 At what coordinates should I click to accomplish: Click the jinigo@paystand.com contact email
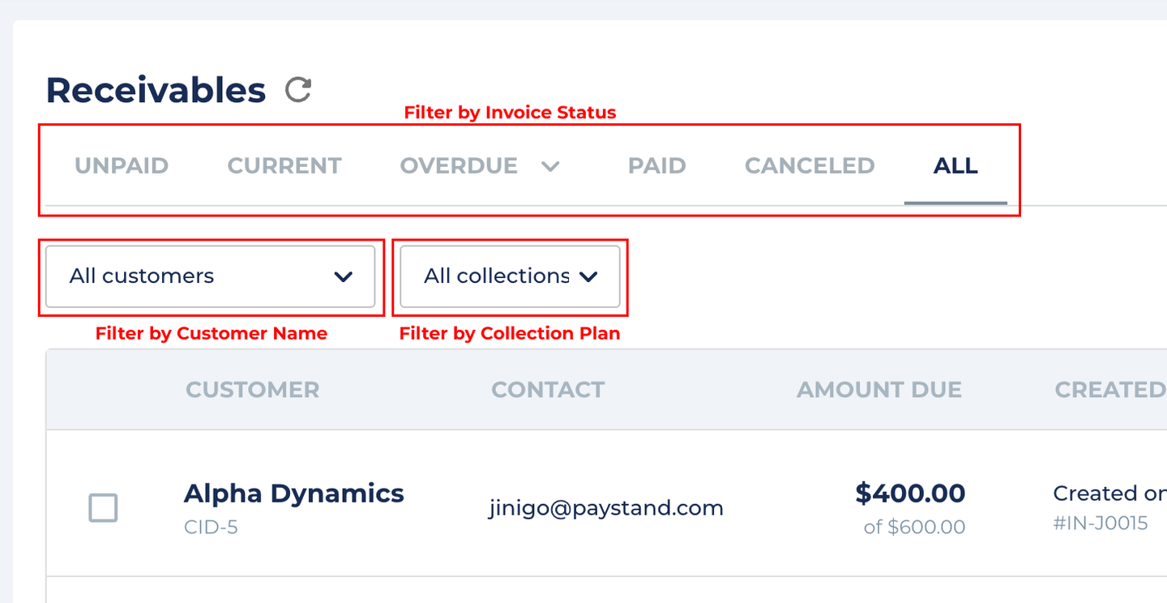606,508
